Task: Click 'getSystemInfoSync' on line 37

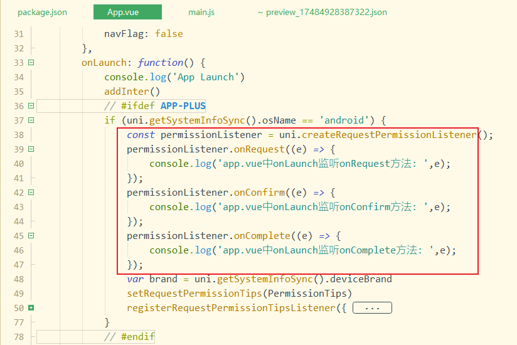Action: tap(197, 120)
